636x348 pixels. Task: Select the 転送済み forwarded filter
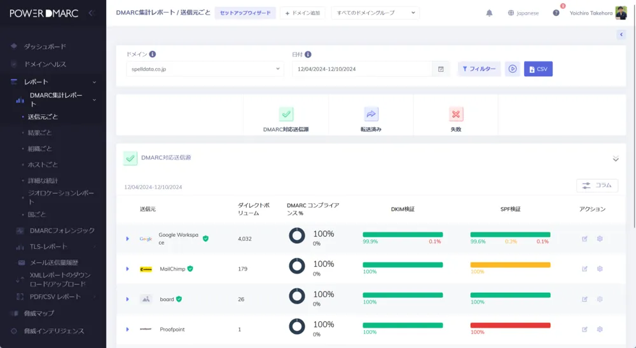(371, 114)
